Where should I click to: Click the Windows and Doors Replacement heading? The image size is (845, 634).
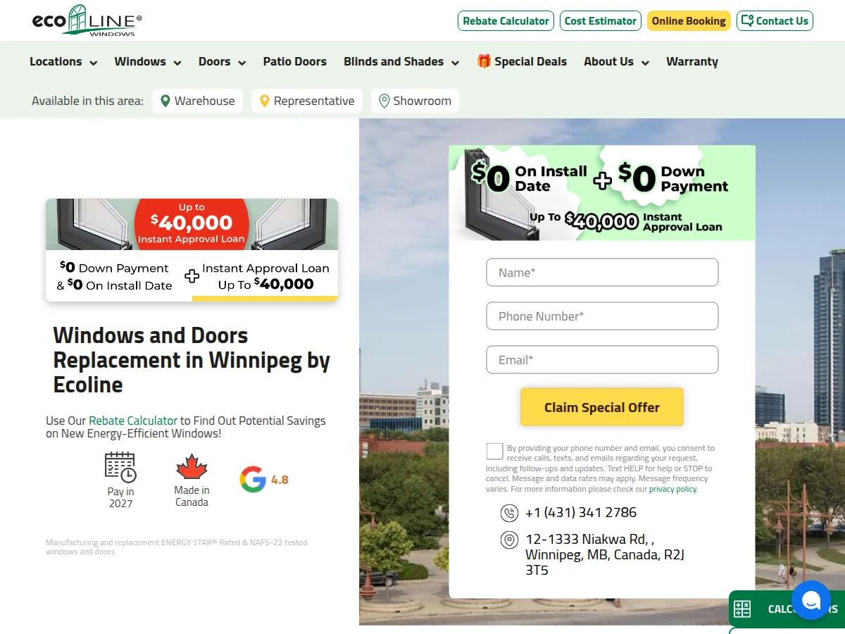(x=192, y=360)
